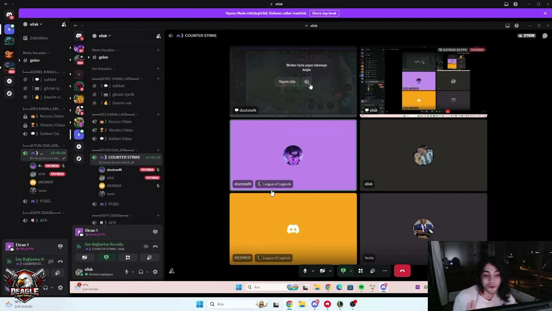Click League of Legends badge on doutzeeN's tile

275,184
